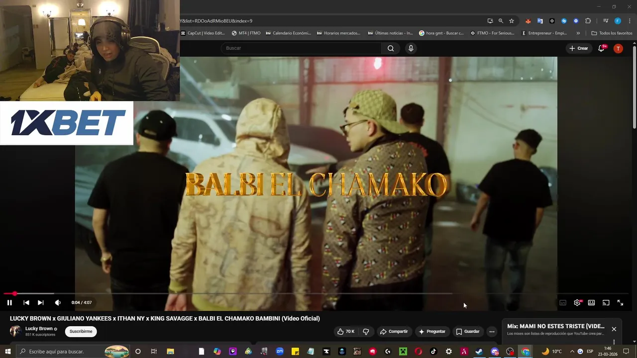Open video player settings gear
Screen dimensions: 637x358
[x=577, y=302]
